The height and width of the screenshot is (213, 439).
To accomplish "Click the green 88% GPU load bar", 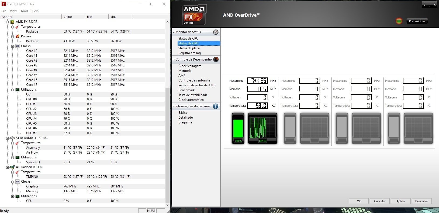I will click(238, 128).
